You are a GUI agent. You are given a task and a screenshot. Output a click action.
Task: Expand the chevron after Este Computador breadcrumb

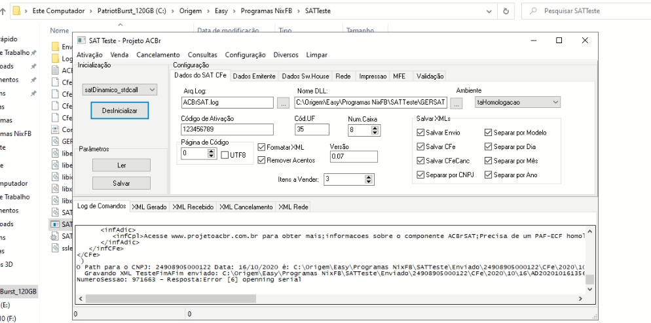91,11
